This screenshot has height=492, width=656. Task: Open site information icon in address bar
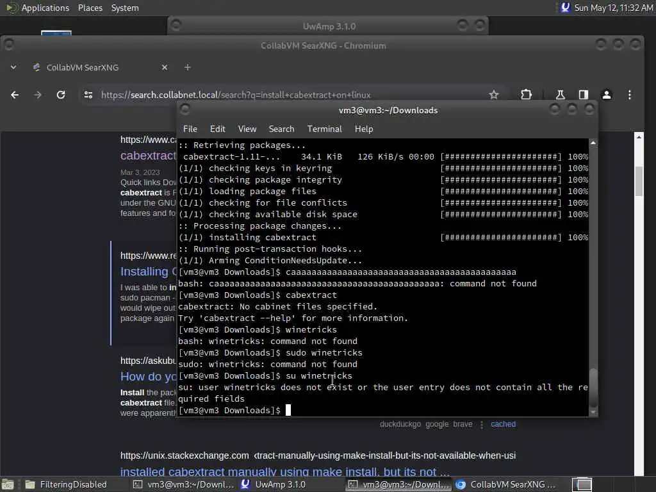click(88, 95)
